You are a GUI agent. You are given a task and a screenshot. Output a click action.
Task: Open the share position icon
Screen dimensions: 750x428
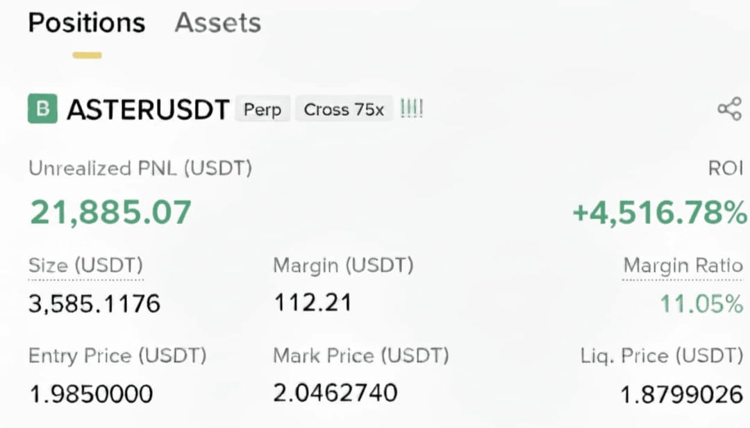pyautogui.click(x=730, y=109)
